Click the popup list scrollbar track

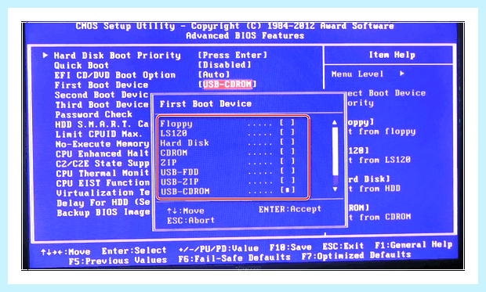click(x=335, y=156)
